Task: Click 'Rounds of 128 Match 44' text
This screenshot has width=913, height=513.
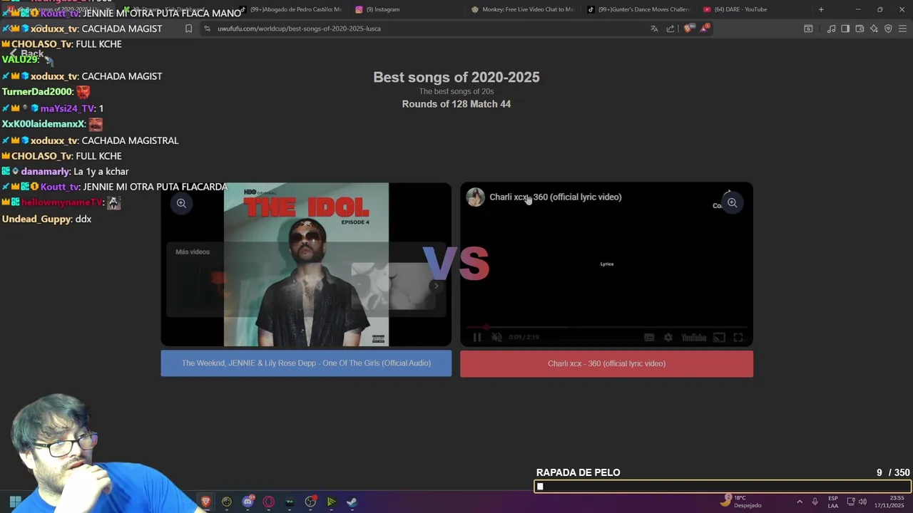Action: coord(456,104)
